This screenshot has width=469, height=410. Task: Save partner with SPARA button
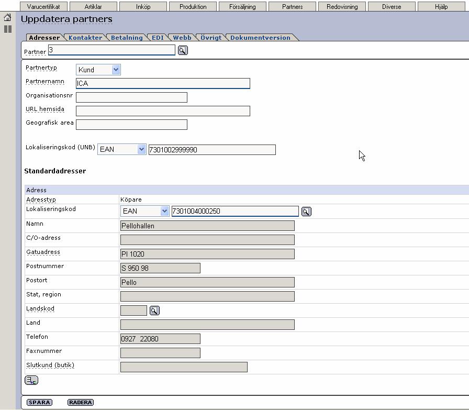pos(39,403)
